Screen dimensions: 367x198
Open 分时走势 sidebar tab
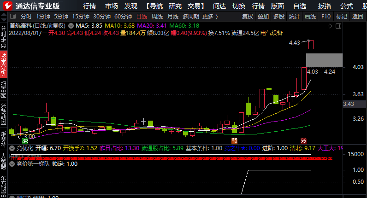pyautogui.click(x=4, y=37)
